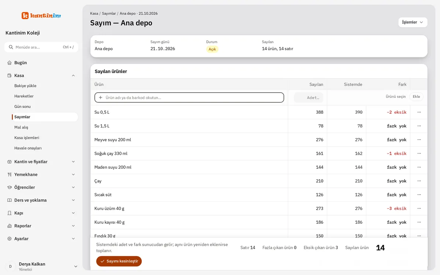
Task: Follow the Kasa breadcrumb link
Action: click(x=94, y=13)
